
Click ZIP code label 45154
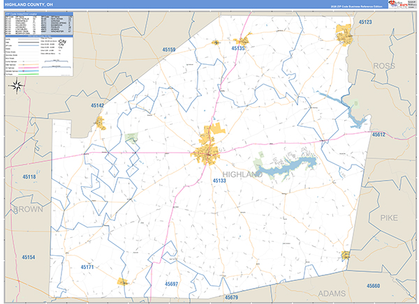click(x=29, y=257)
